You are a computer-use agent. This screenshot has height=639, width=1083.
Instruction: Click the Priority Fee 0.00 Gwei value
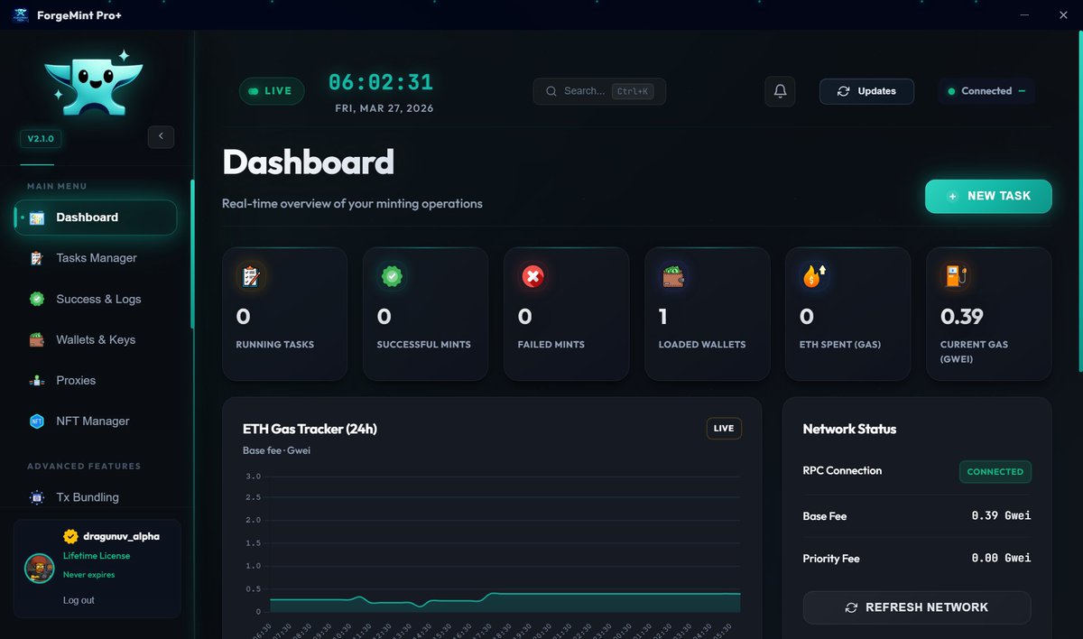coord(1001,558)
